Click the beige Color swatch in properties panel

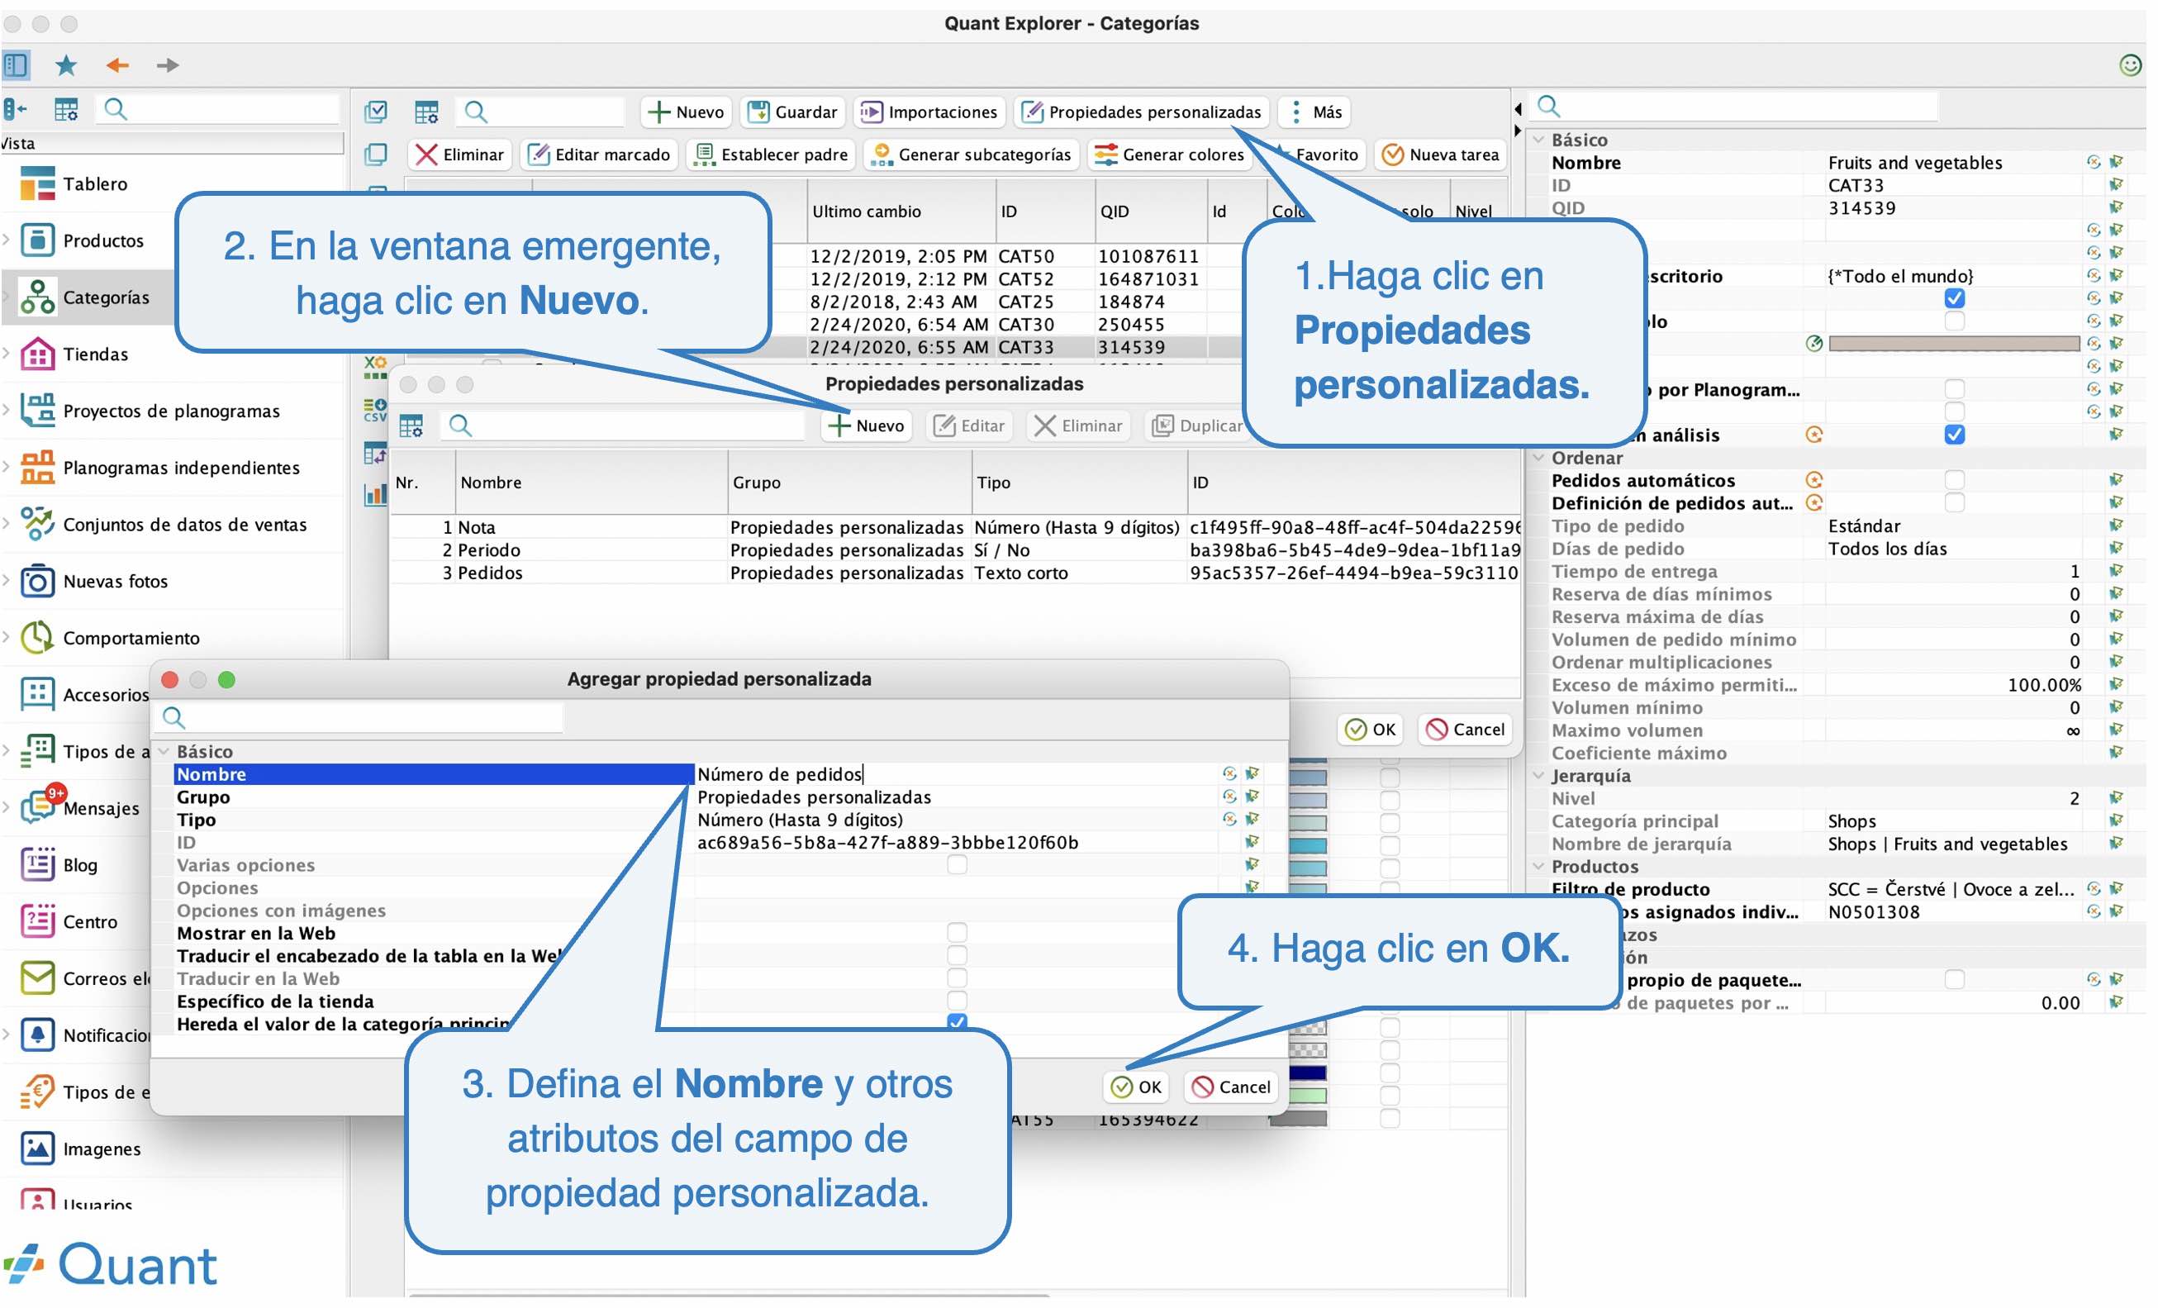click(x=1954, y=344)
